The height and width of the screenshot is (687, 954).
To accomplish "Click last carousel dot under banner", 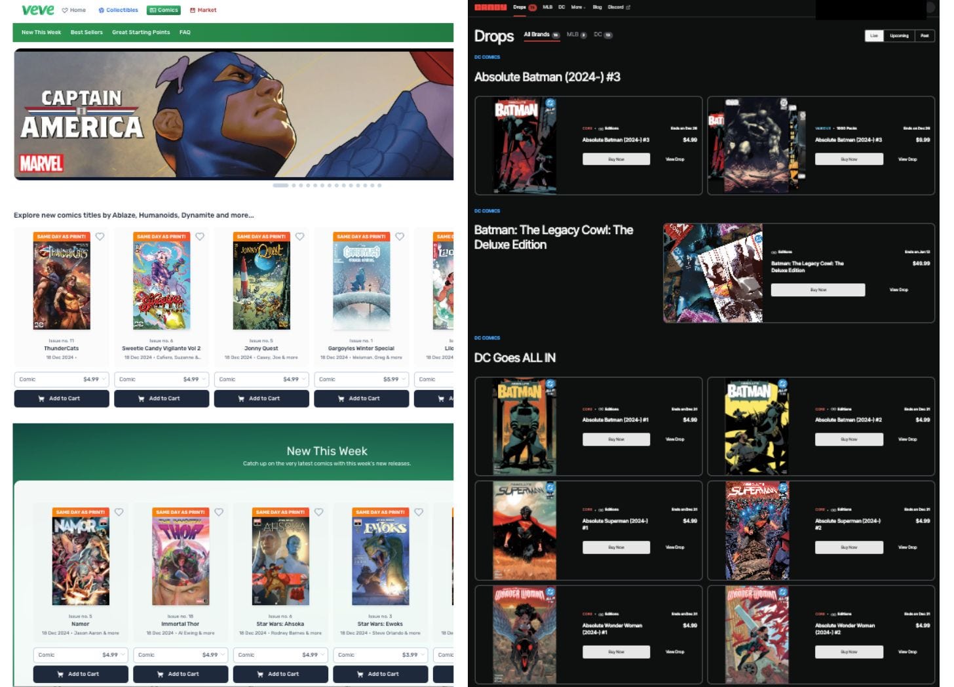I will (379, 186).
